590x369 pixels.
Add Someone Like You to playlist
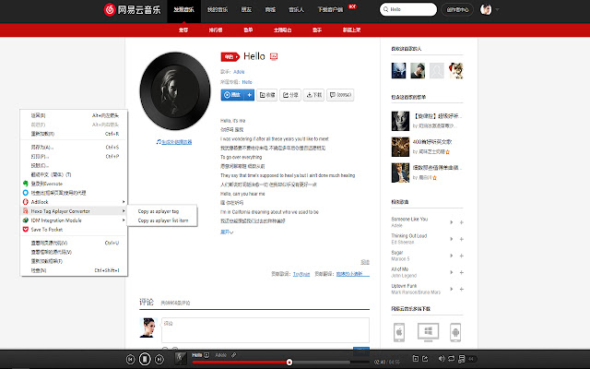[462, 222]
